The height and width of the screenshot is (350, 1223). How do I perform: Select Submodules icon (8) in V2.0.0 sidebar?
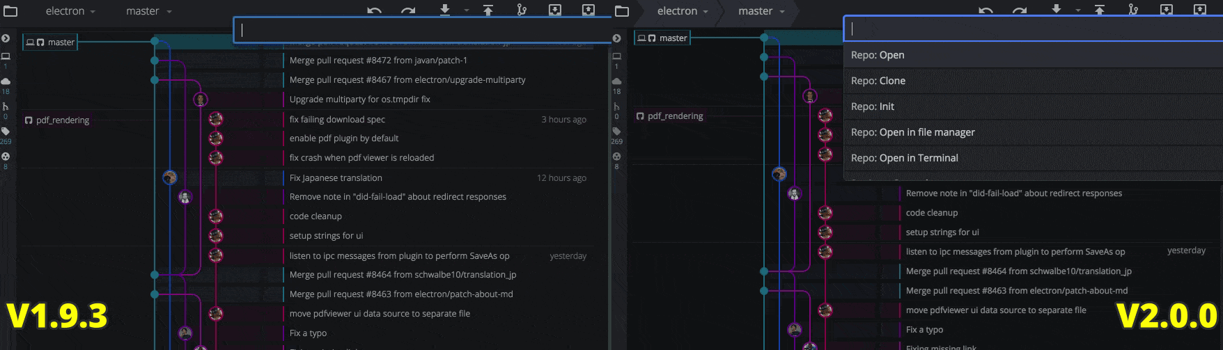point(616,157)
